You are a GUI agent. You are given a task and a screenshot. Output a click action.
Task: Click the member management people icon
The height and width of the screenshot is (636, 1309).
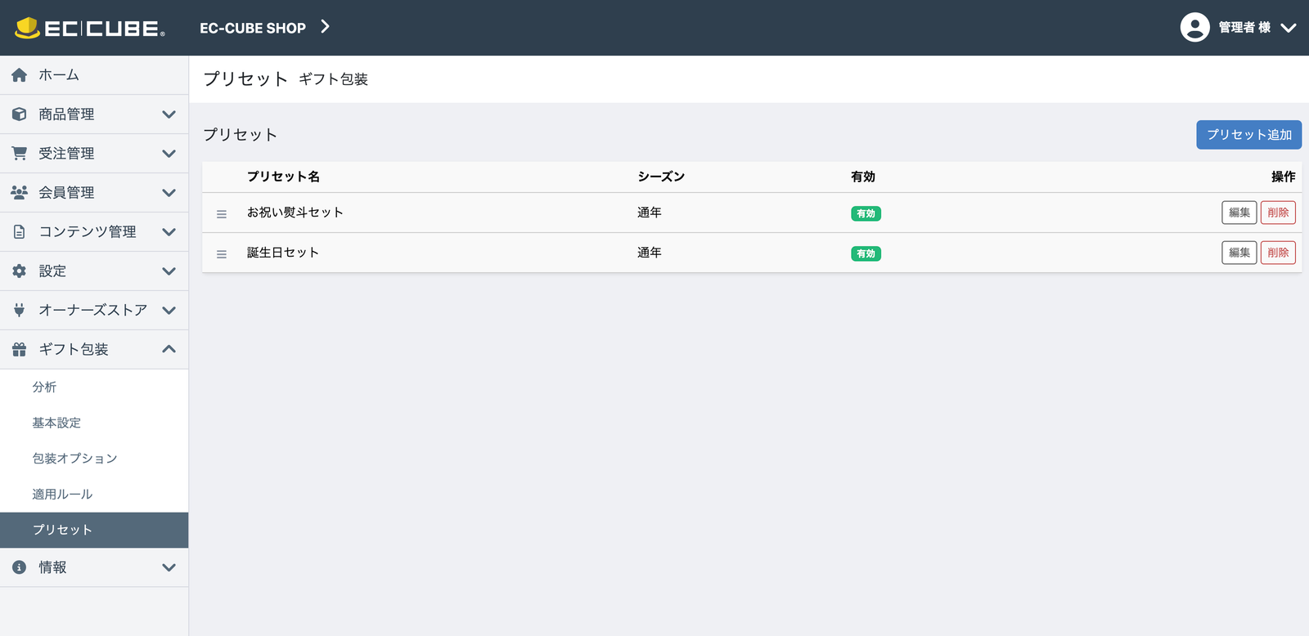tap(20, 193)
